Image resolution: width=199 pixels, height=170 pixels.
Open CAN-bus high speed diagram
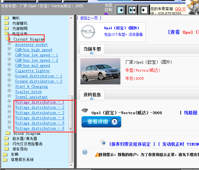pos(34,50)
